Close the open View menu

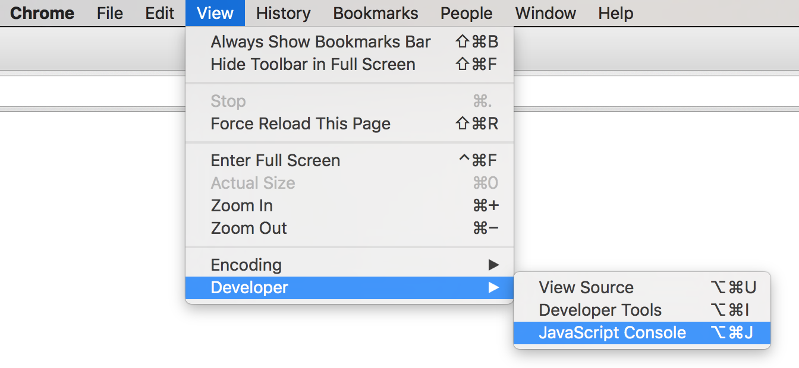pos(215,13)
